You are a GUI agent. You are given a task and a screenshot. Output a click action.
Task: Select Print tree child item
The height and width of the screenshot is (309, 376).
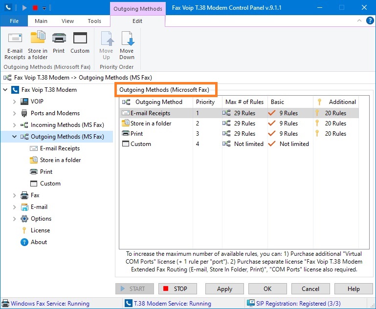pyautogui.click(x=46, y=172)
